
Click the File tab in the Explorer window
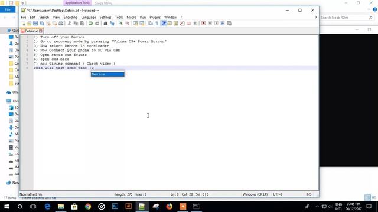coord(8,9)
